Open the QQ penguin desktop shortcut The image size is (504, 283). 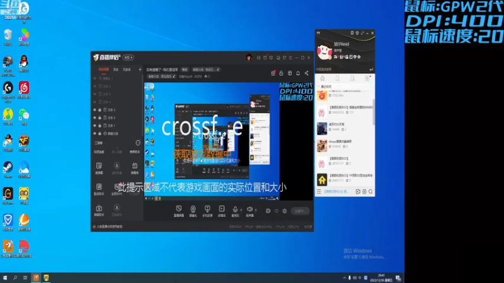point(24,62)
